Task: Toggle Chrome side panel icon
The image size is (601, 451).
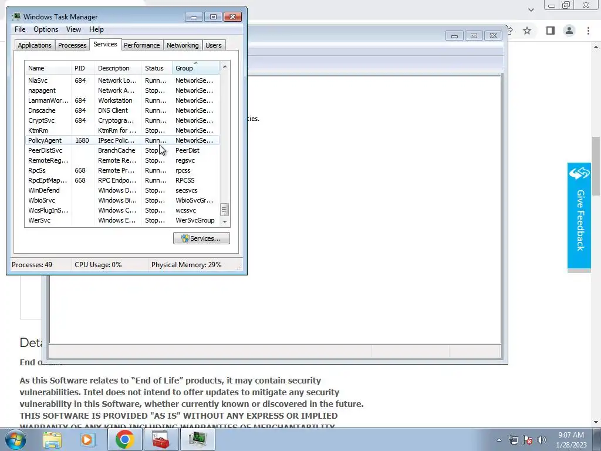Action: (551, 31)
